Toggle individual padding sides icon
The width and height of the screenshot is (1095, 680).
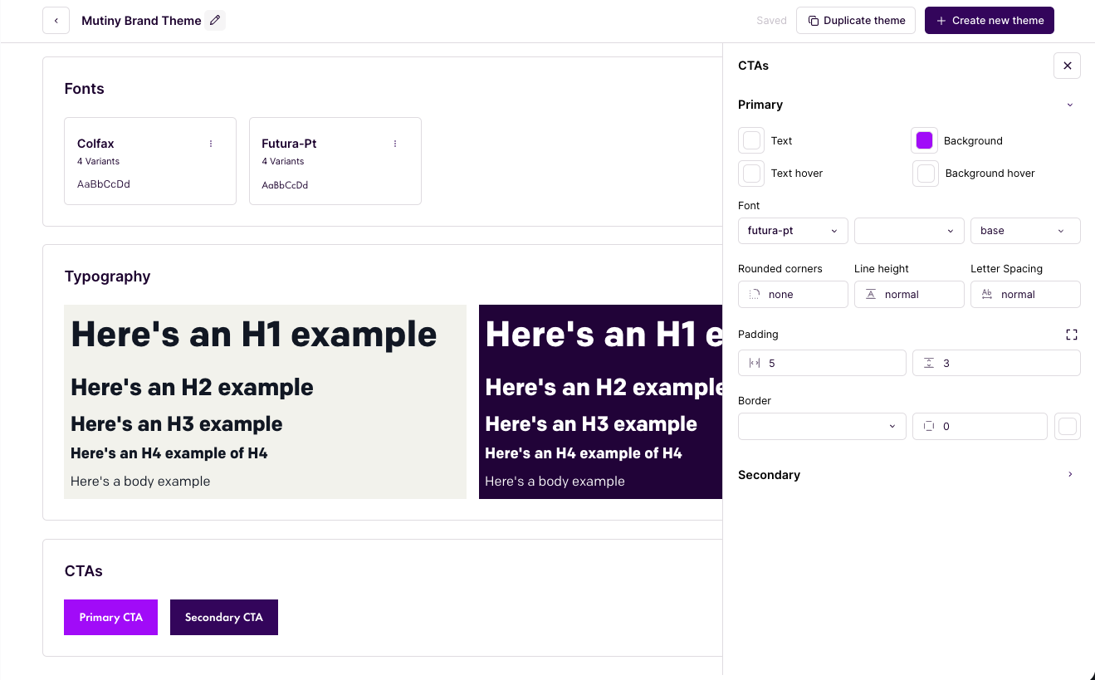[1072, 335]
